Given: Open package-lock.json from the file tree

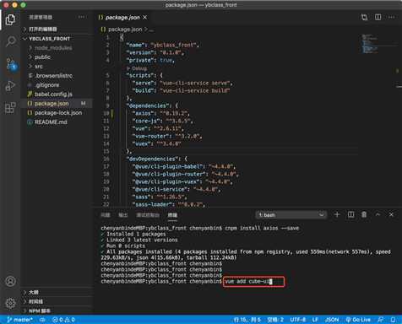Looking at the screenshot, I should coord(58,113).
